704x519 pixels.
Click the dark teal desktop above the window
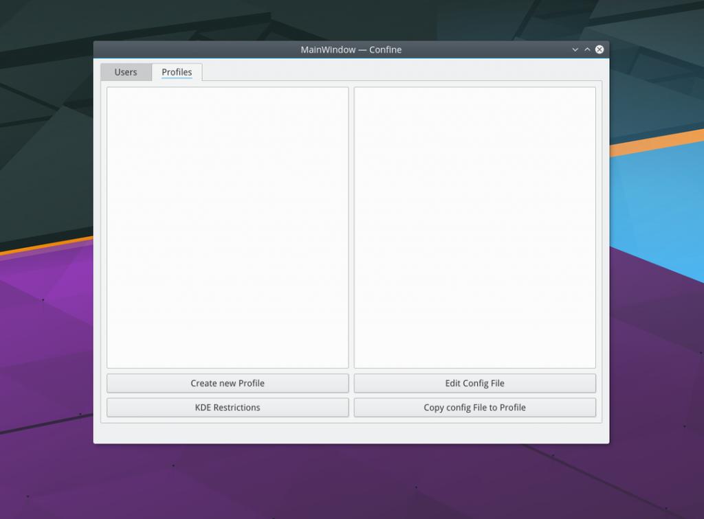pos(344,19)
